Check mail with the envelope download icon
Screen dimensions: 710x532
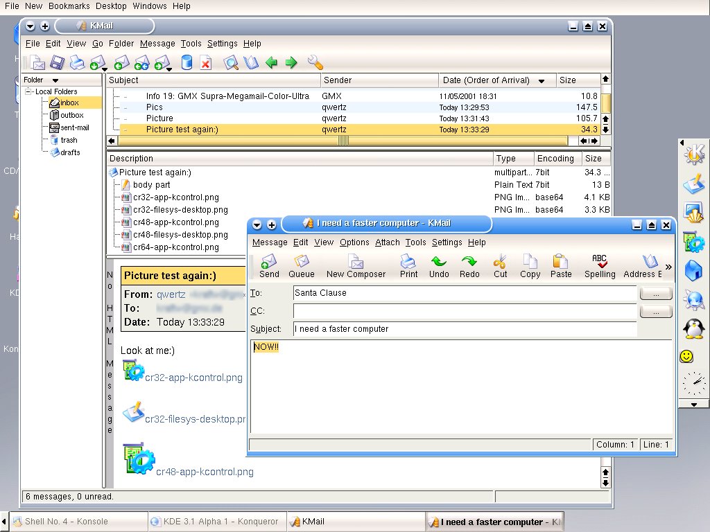coord(96,62)
